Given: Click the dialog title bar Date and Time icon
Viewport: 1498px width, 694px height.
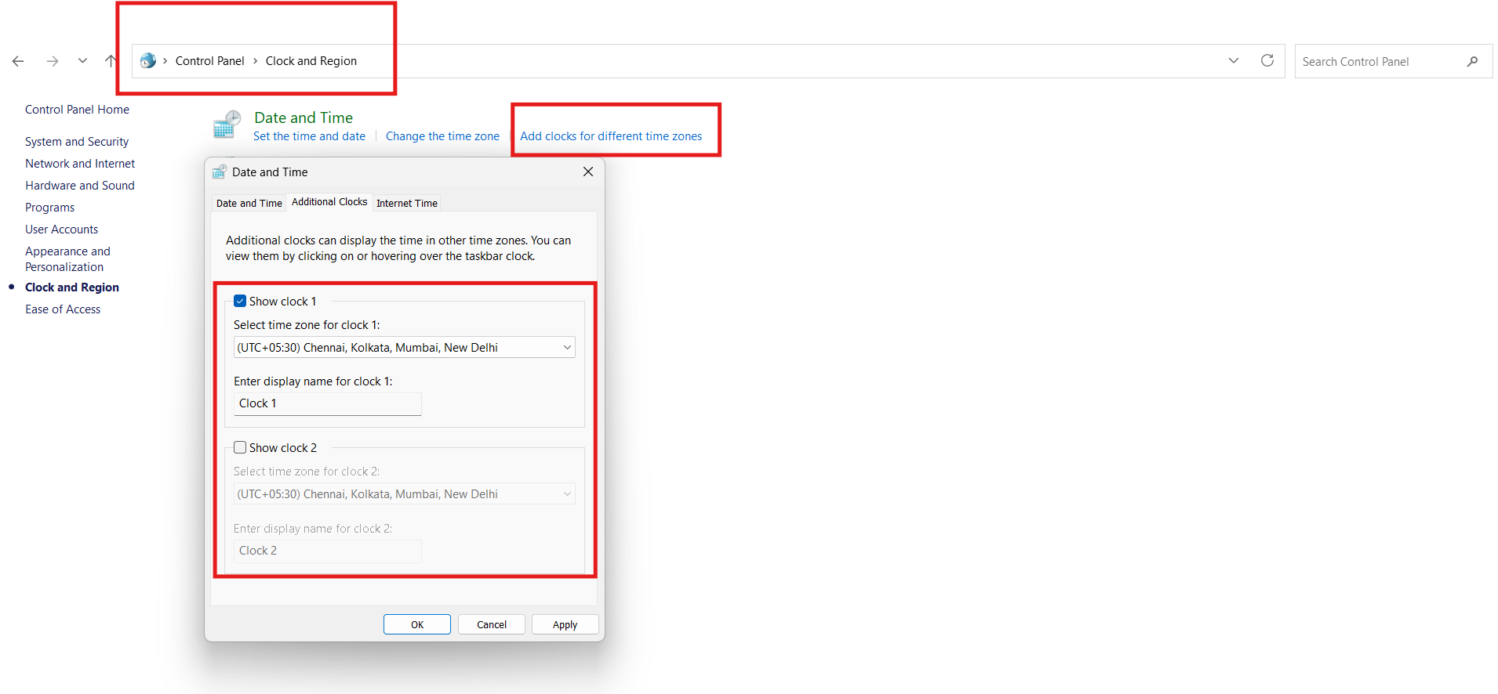Looking at the screenshot, I should (x=220, y=172).
